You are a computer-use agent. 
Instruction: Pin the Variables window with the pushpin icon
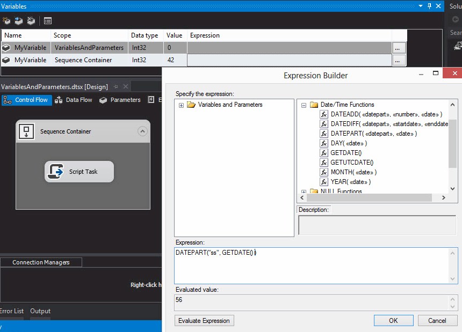point(429,6)
